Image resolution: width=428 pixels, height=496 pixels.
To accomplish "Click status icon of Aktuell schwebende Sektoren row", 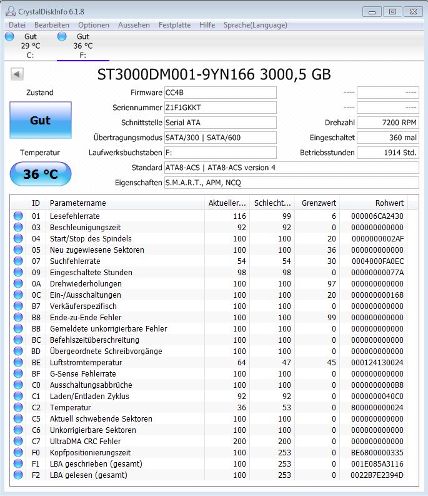I will point(18,418).
